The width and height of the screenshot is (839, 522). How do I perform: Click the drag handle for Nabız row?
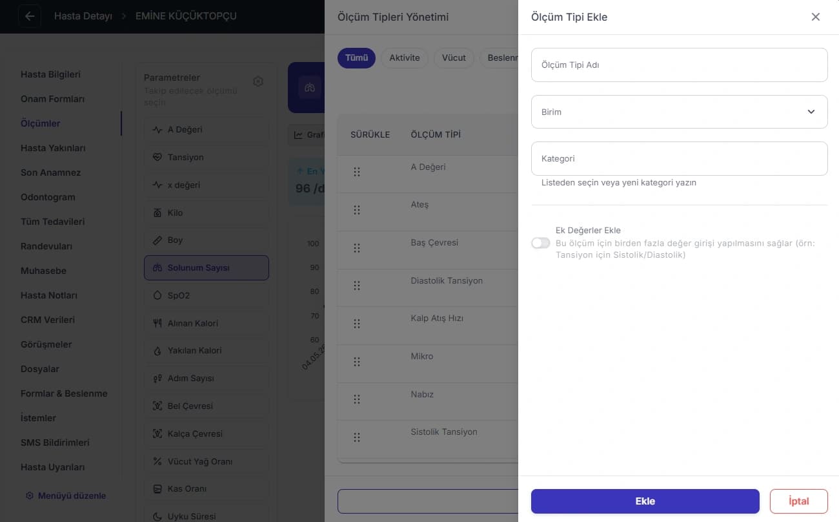(x=357, y=399)
